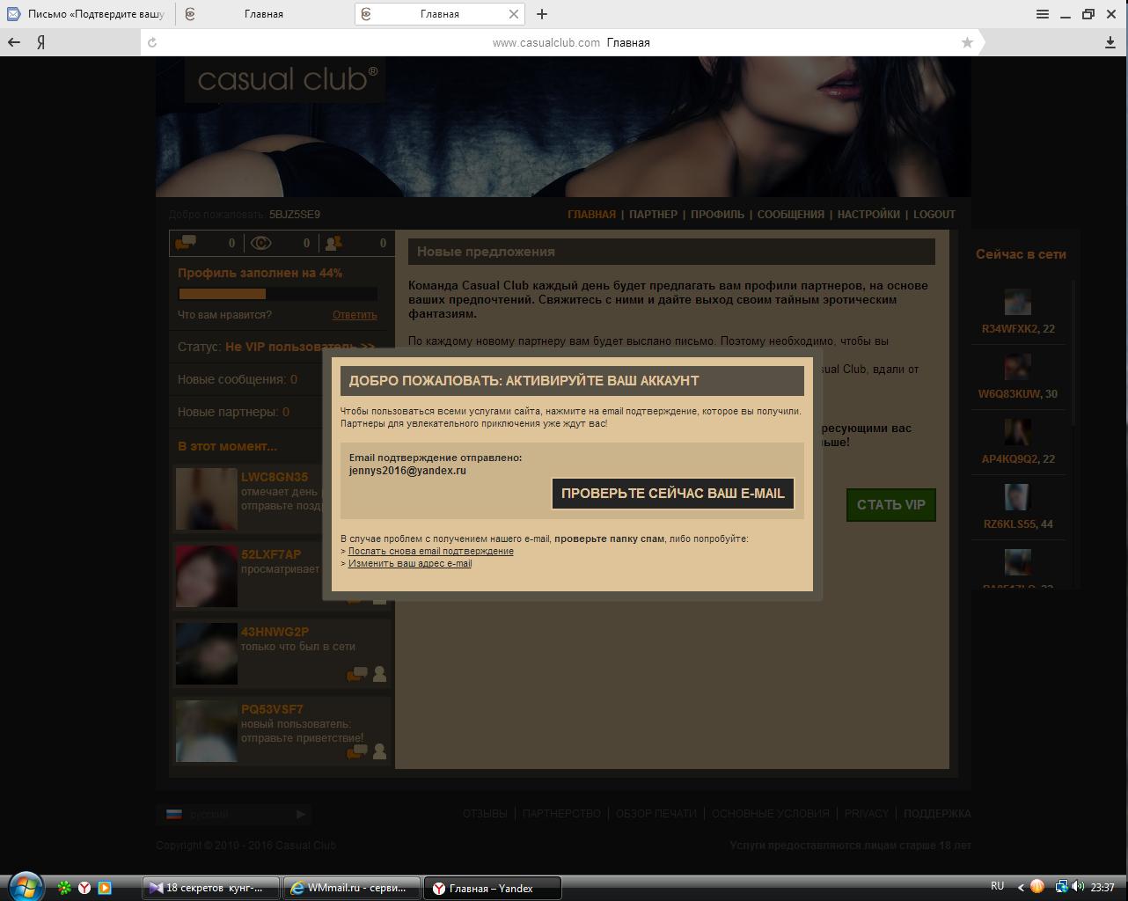1128x901 pixels.
Task: Click the ОСНОВНЫЕ УСЛОВИЯ footer link
Action: [770, 814]
